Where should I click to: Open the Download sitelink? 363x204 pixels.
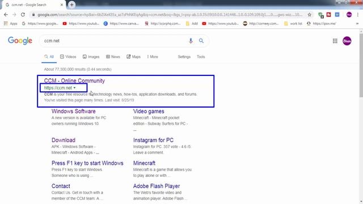click(x=64, y=140)
